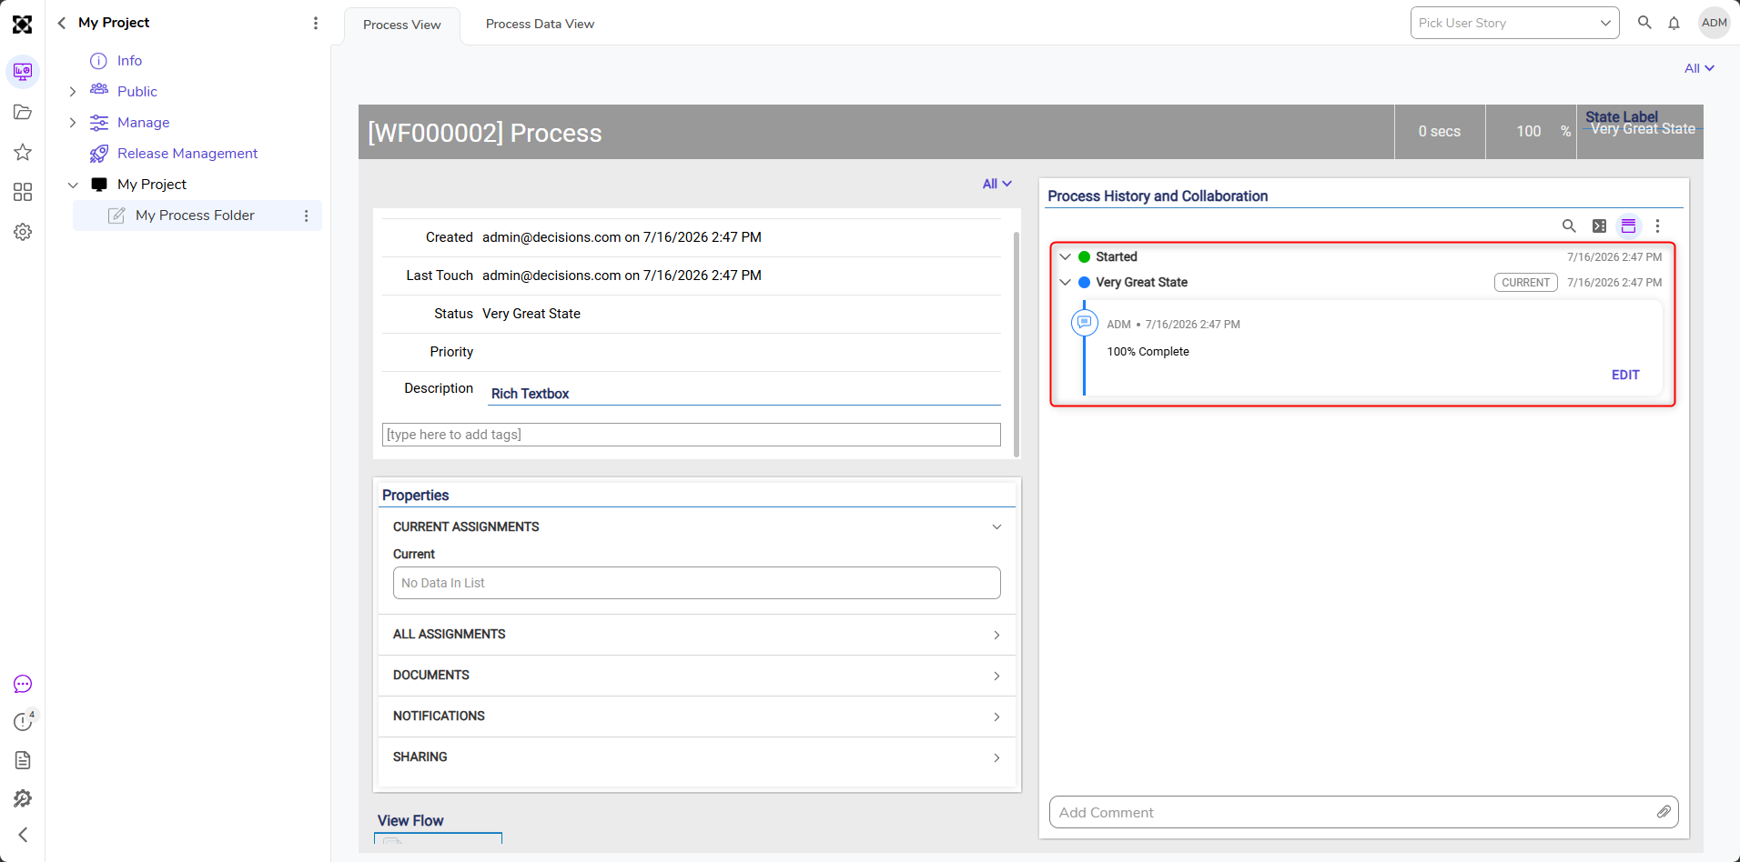Open Info in the project tree
The image size is (1740, 862).
[x=129, y=61]
